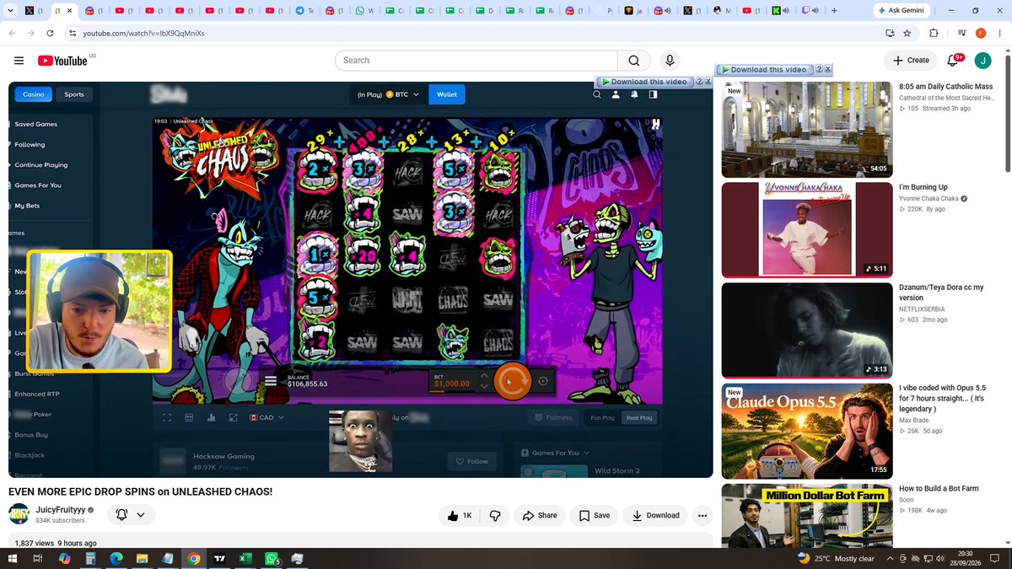
Task: Expand the BTC currency dropdown in video
Action: pyautogui.click(x=417, y=94)
